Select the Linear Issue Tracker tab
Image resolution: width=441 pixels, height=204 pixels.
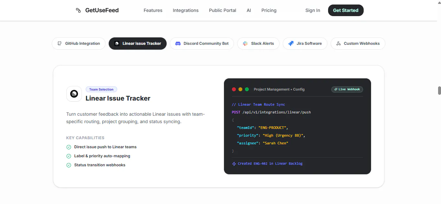pyautogui.click(x=138, y=44)
